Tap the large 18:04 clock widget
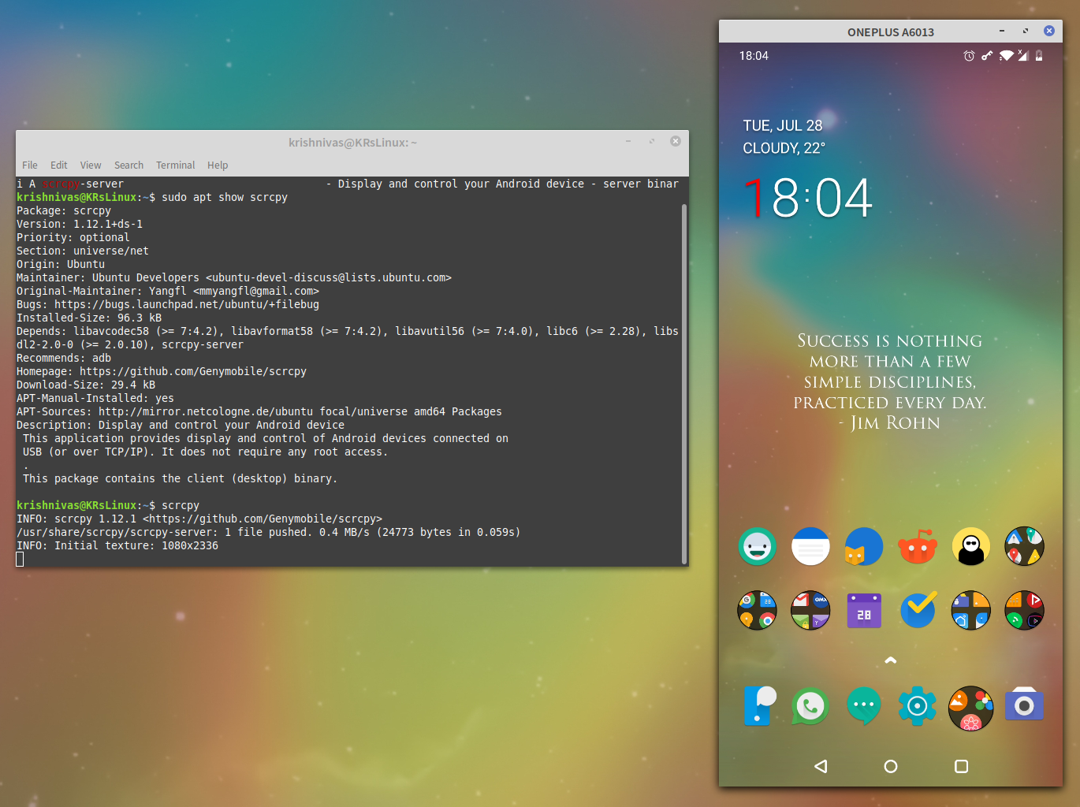The width and height of the screenshot is (1080, 807). pos(808,197)
